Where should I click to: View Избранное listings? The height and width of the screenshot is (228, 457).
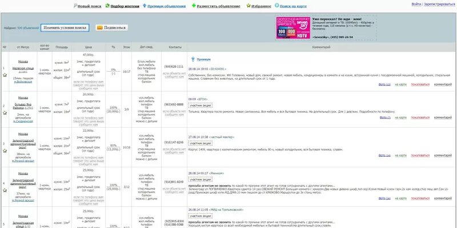click(261, 6)
